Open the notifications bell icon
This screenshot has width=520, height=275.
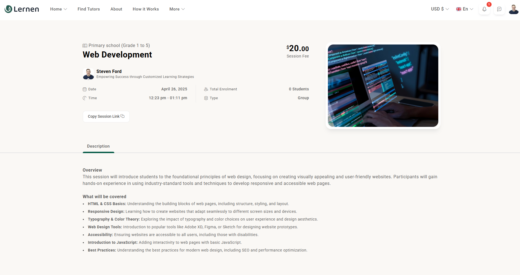(x=484, y=9)
